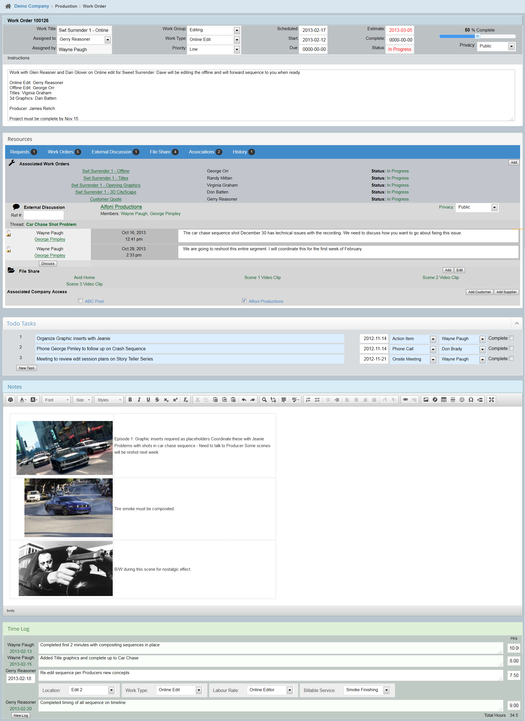Align text to the left
525x721 pixels.
click(347, 400)
